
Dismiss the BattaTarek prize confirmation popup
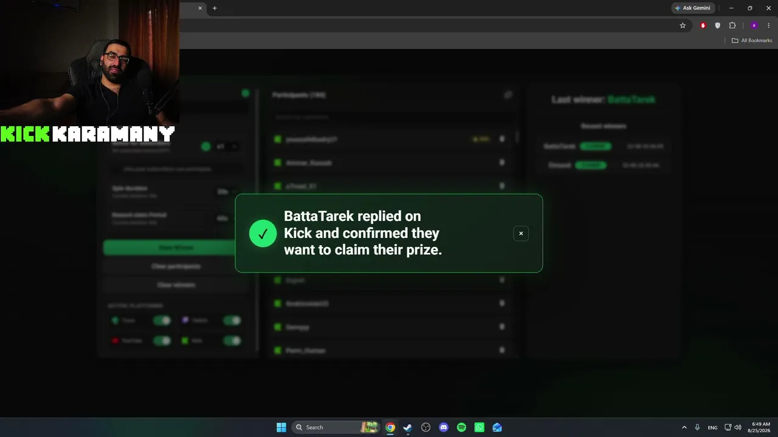pos(521,234)
